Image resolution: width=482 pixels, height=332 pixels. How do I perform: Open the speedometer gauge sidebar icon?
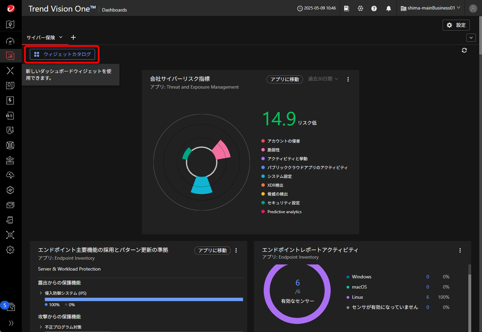point(10,41)
